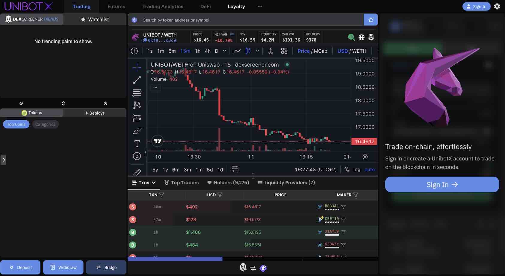This screenshot has width=505, height=276.
Task: Click the Sign In button
Action: pyautogui.click(x=442, y=184)
